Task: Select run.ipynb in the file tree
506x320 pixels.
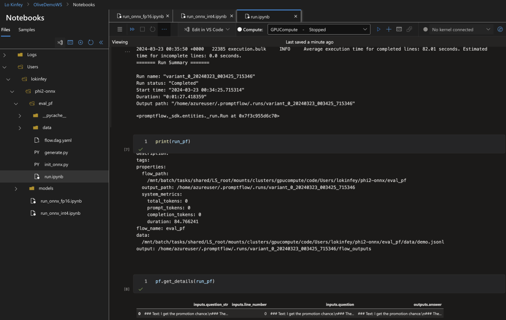Action: [54, 176]
